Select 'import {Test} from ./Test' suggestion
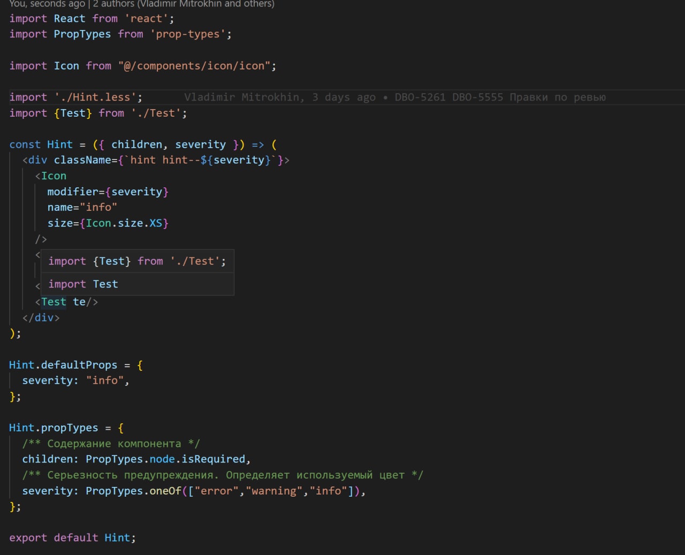Image resolution: width=685 pixels, height=555 pixels. coord(137,261)
